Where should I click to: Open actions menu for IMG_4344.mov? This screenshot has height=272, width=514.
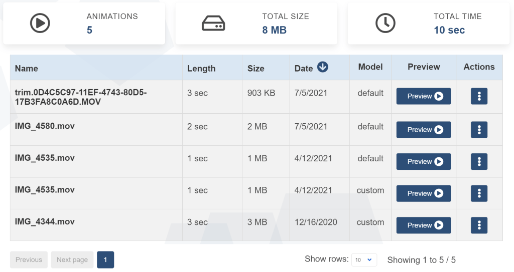[x=479, y=225]
